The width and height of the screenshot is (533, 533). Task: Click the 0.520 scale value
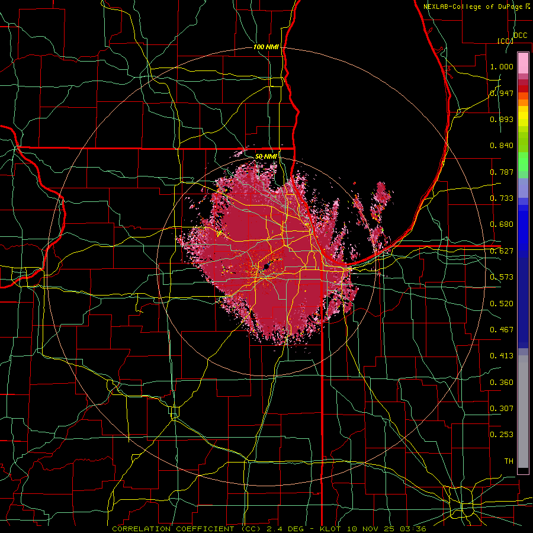[502, 304]
